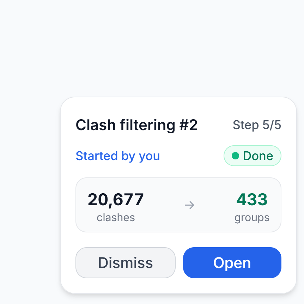Click the word 'Step' in the step counter
304x304 pixels.
(245, 125)
